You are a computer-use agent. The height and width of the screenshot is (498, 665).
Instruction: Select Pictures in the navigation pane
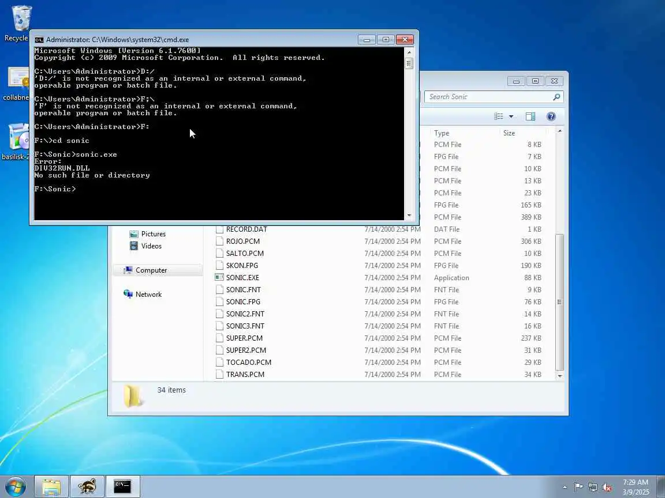tap(147, 234)
